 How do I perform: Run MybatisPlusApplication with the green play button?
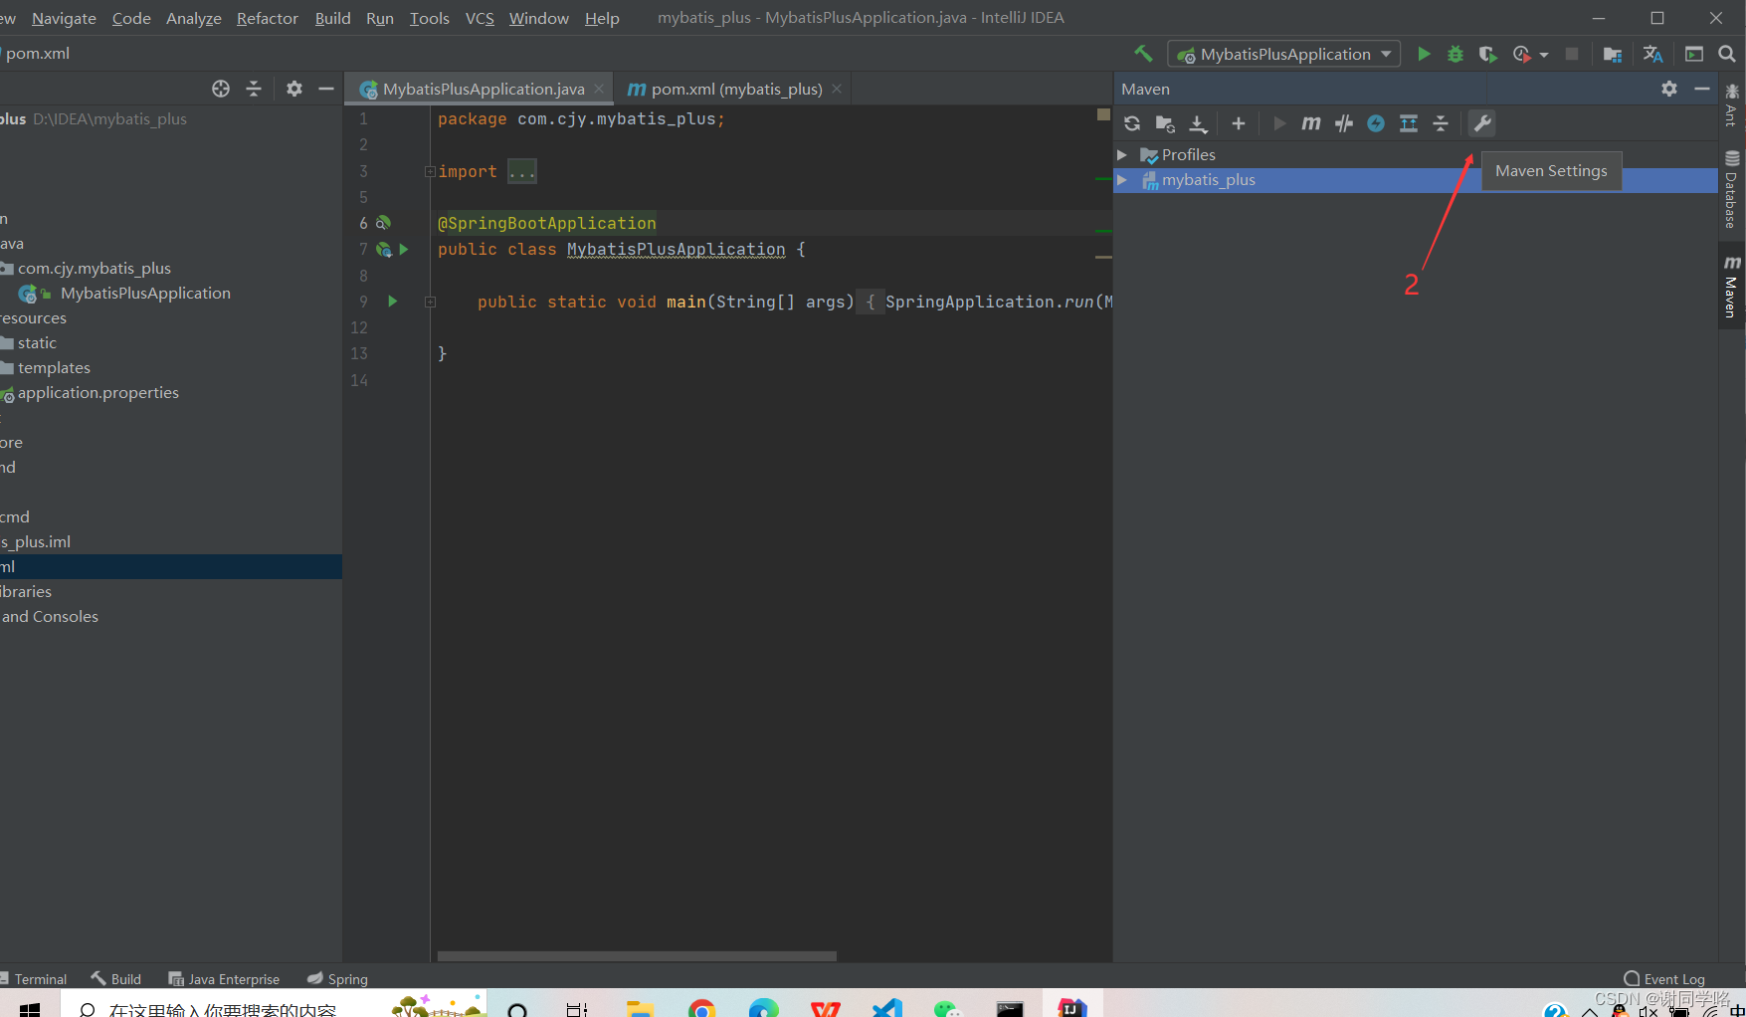1424,54
